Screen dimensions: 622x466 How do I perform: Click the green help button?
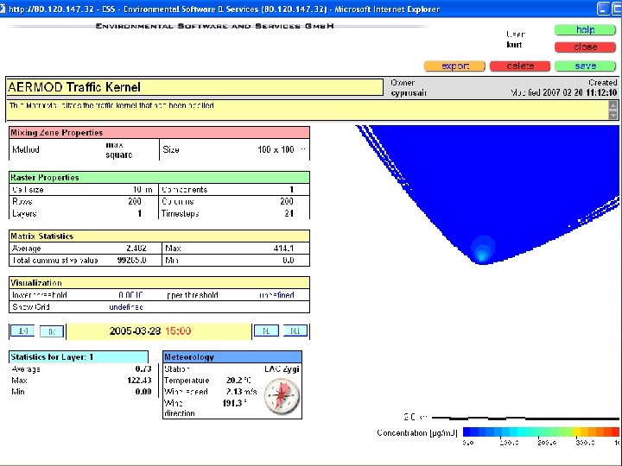[585, 29]
